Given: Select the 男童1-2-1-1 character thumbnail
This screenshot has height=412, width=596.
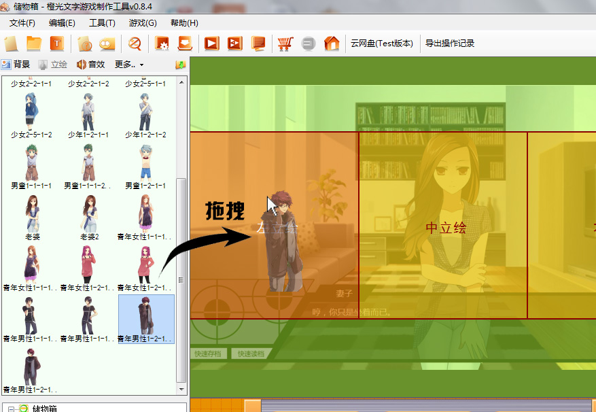Looking at the screenshot, I should click(x=145, y=166).
